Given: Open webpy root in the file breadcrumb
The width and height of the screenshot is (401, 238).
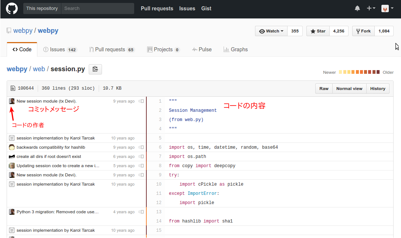Looking at the screenshot, I should (x=17, y=69).
